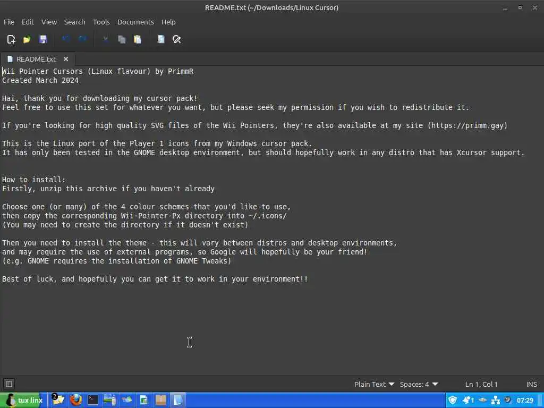
Task: Click the https://primm.gay URL in the text
Action: click(467, 125)
